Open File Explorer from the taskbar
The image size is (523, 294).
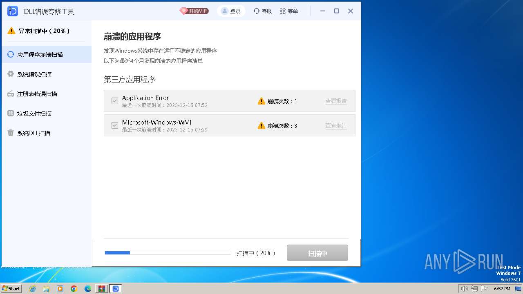[x=46, y=289]
